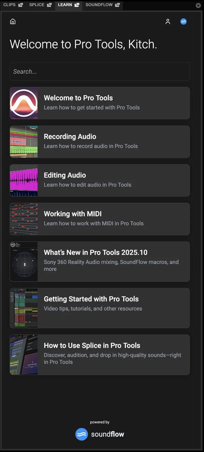Go to the home icon
Screen dimensions: 204x452
click(13, 21)
